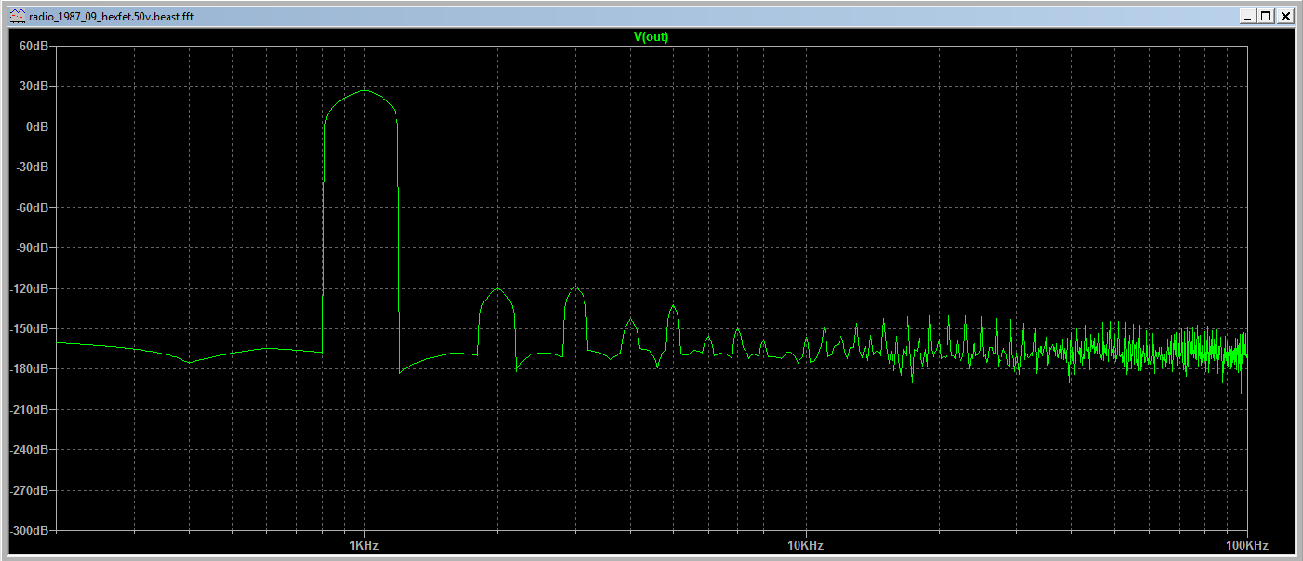The height and width of the screenshot is (561, 1303).
Task: Click the -120dB axis label
Action: coord(28,288)
